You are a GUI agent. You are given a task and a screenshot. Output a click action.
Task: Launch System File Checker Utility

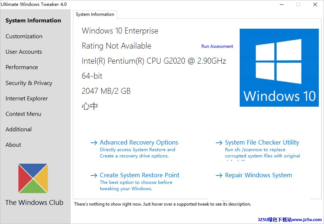(x=262, y=142)
